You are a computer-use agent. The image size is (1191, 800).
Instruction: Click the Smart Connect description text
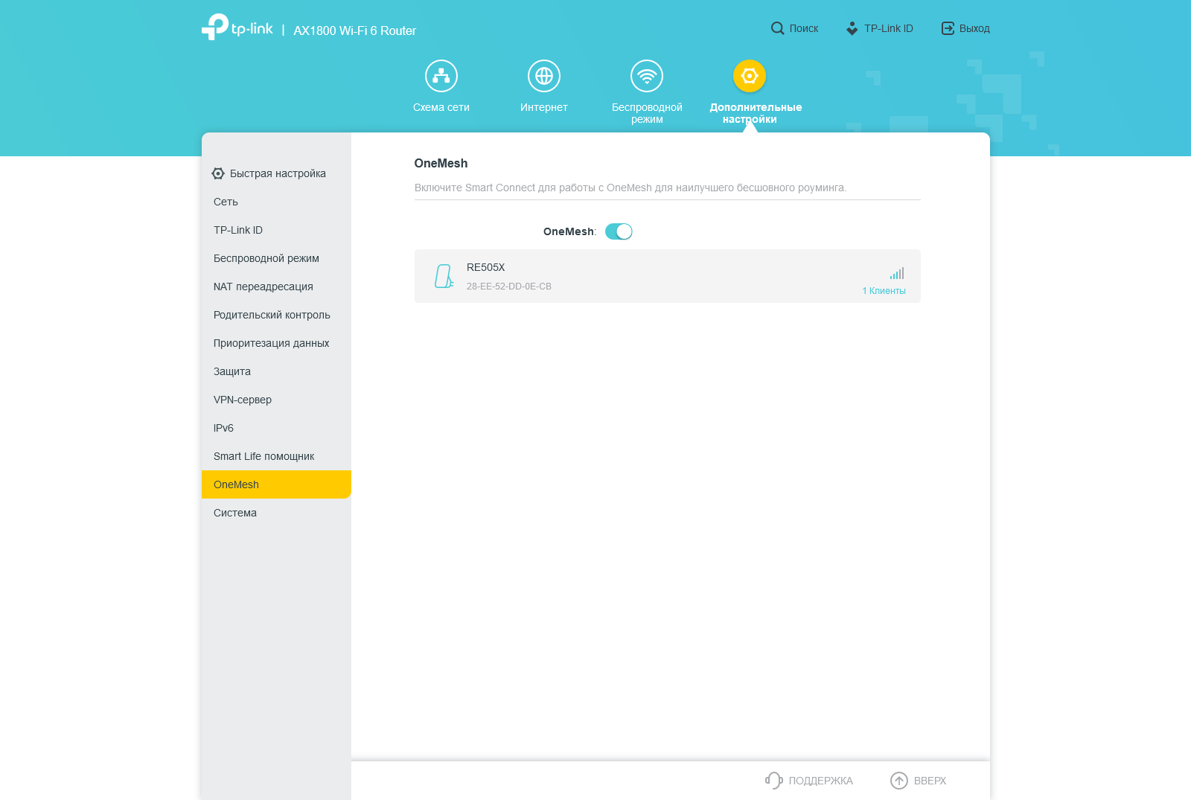(x=630, y=188)
